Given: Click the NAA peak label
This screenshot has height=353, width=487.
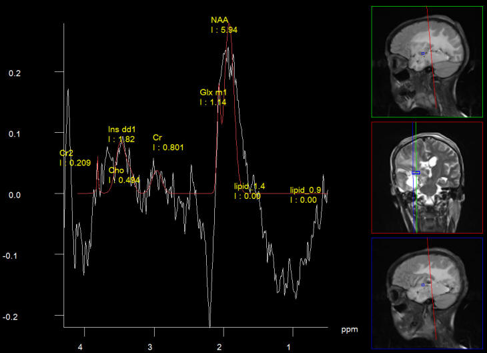Looking at the screenshot, I should click(220, 21).
